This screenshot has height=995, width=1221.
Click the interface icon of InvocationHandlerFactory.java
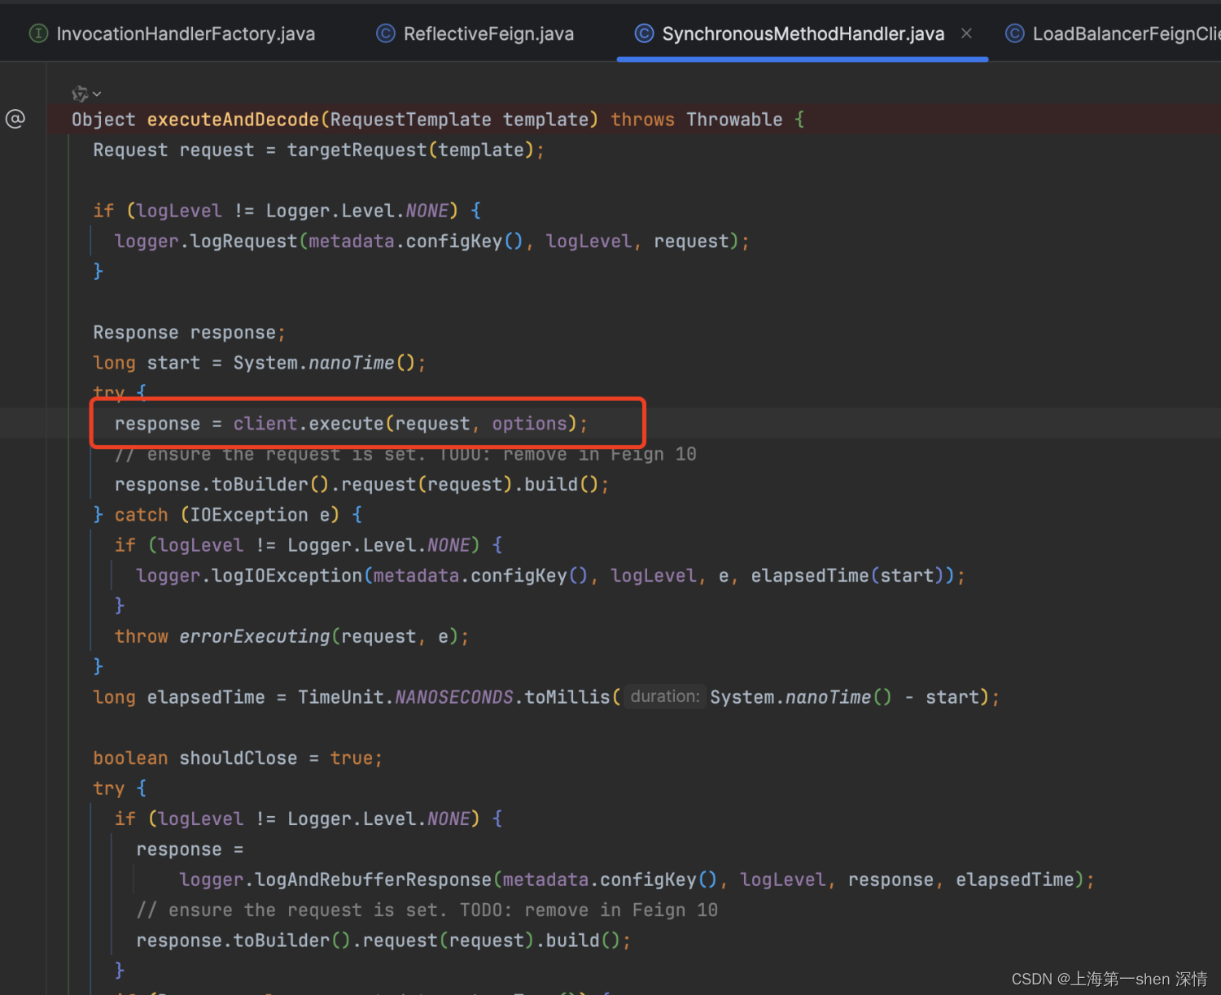38,33
